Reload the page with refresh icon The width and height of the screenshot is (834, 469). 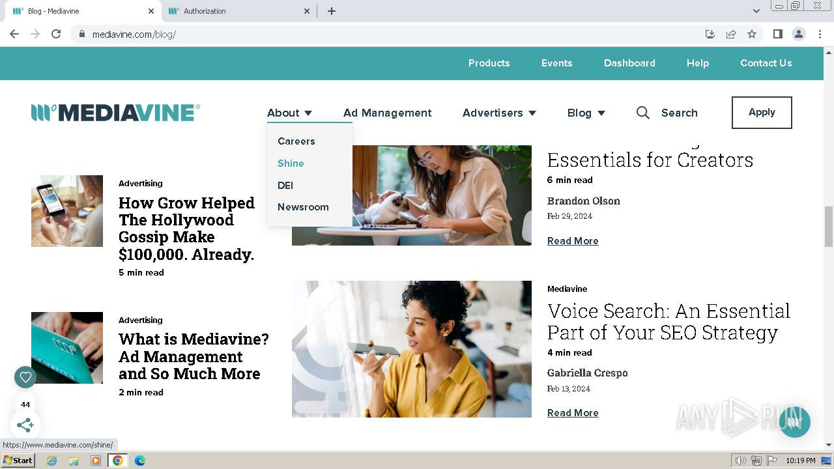tap(56, 34)
